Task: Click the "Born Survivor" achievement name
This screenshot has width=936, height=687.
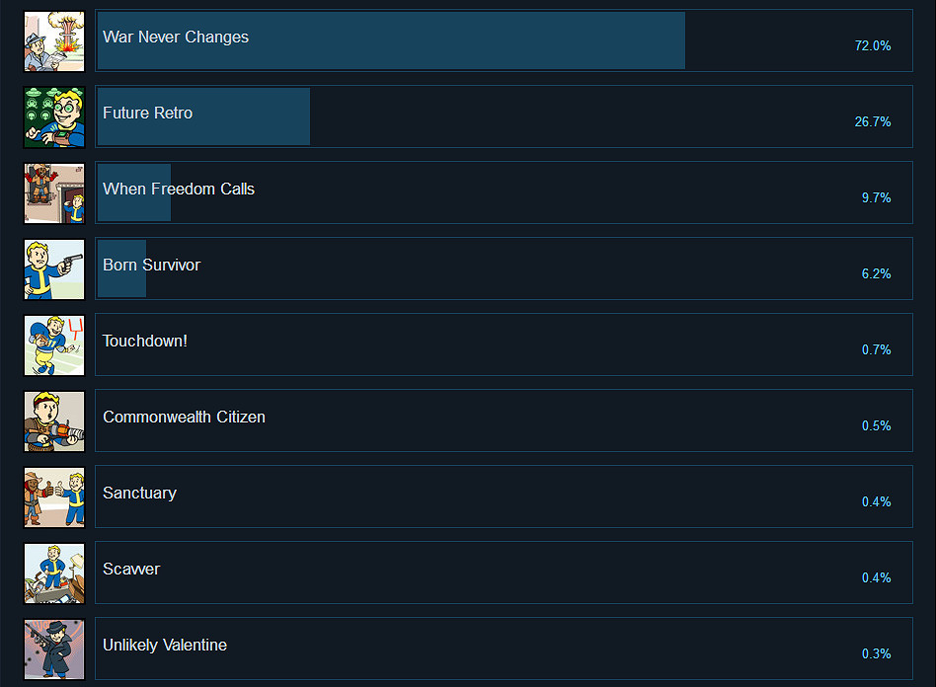Action: pyautogui.click(x=151, y=266)
